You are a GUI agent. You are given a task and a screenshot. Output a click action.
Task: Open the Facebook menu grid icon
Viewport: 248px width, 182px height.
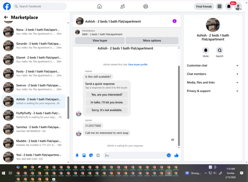click(x=219, y=6)
